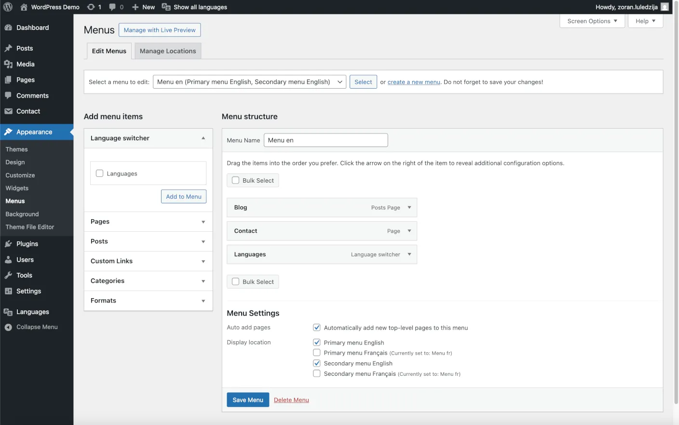The width and height of the screenshot is (679, 425).
Task: Click into the Menu Name text field
Action: pos(326,140)
